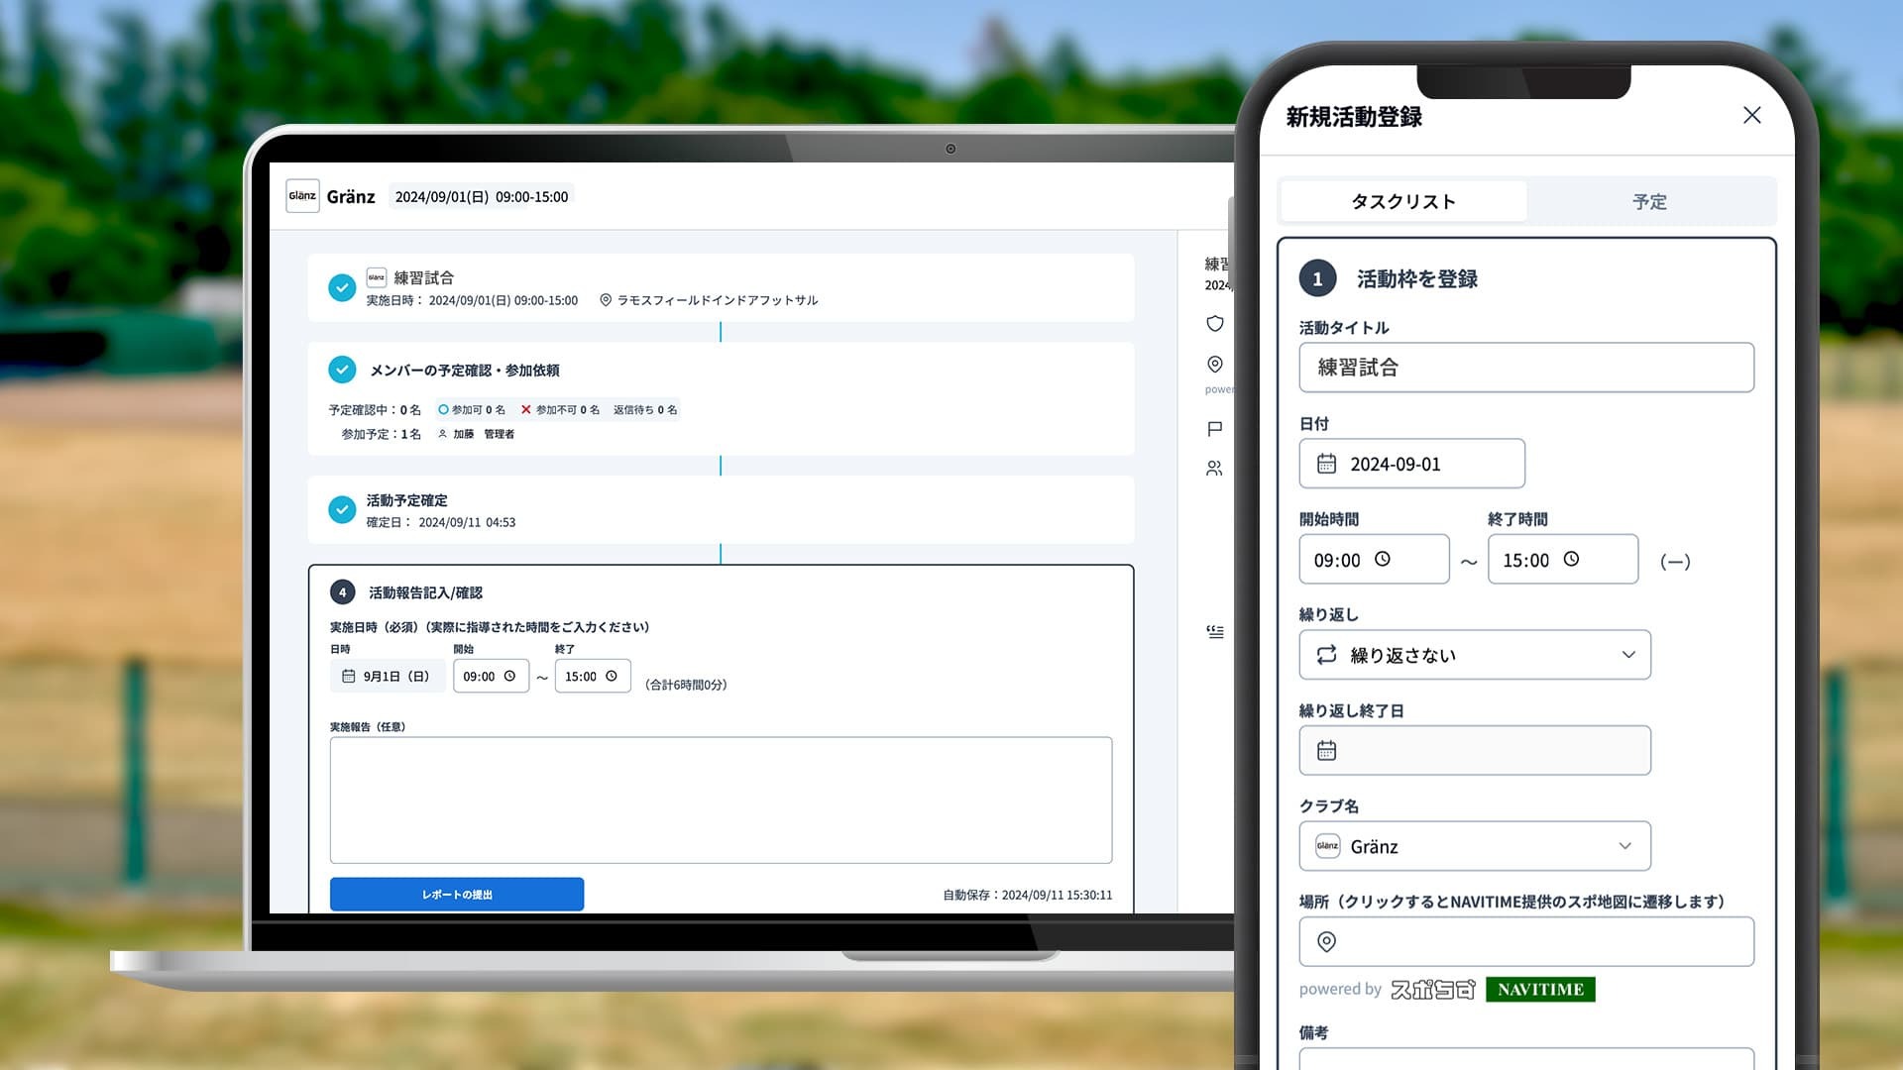Select the phone's 15:00 end time field
Viewport: 1903px width, 1070px height.
(1562, 559)
